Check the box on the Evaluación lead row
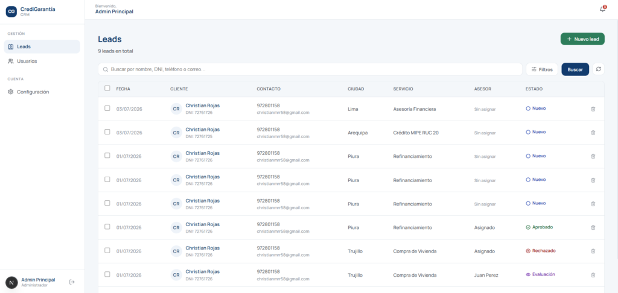Image resolution: width=618 pixels, height=293 pixels. tap(107, 274)
